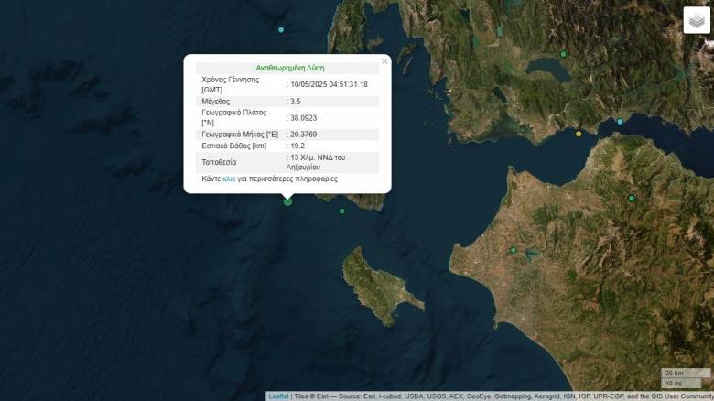Open the map layers control
Viewport: 714px width, 401px height.
697,20
